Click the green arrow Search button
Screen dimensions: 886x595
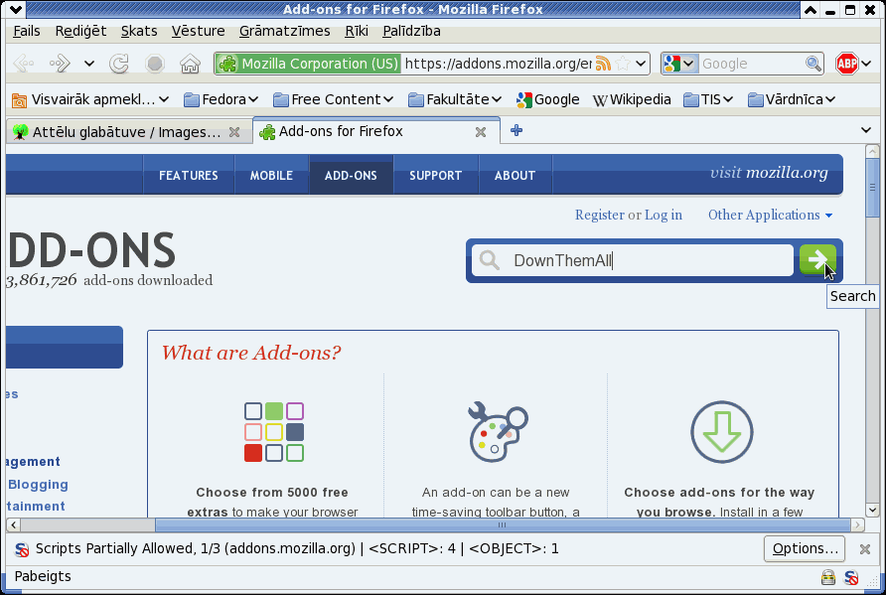click(817, 260)
